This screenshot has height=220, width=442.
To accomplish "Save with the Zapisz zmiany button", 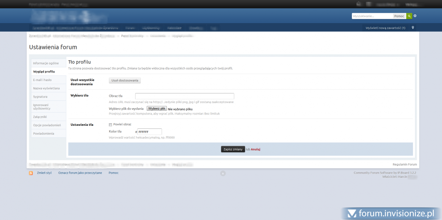I will coord(233,149).
